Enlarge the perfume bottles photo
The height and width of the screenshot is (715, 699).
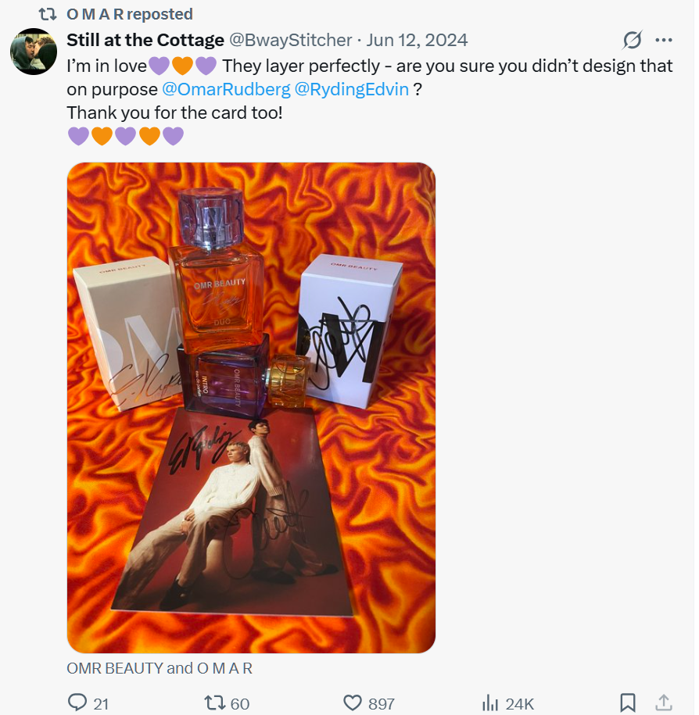tap(251, 407)
